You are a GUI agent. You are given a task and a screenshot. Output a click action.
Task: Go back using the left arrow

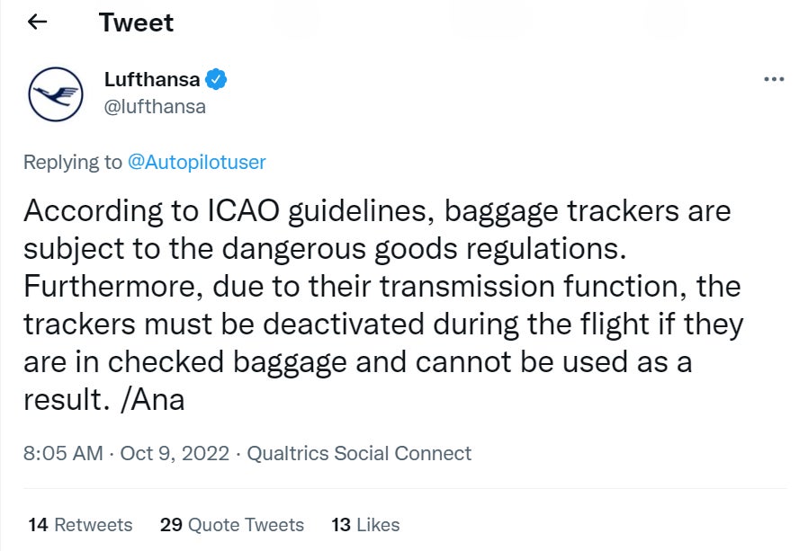tap(37, 22)
